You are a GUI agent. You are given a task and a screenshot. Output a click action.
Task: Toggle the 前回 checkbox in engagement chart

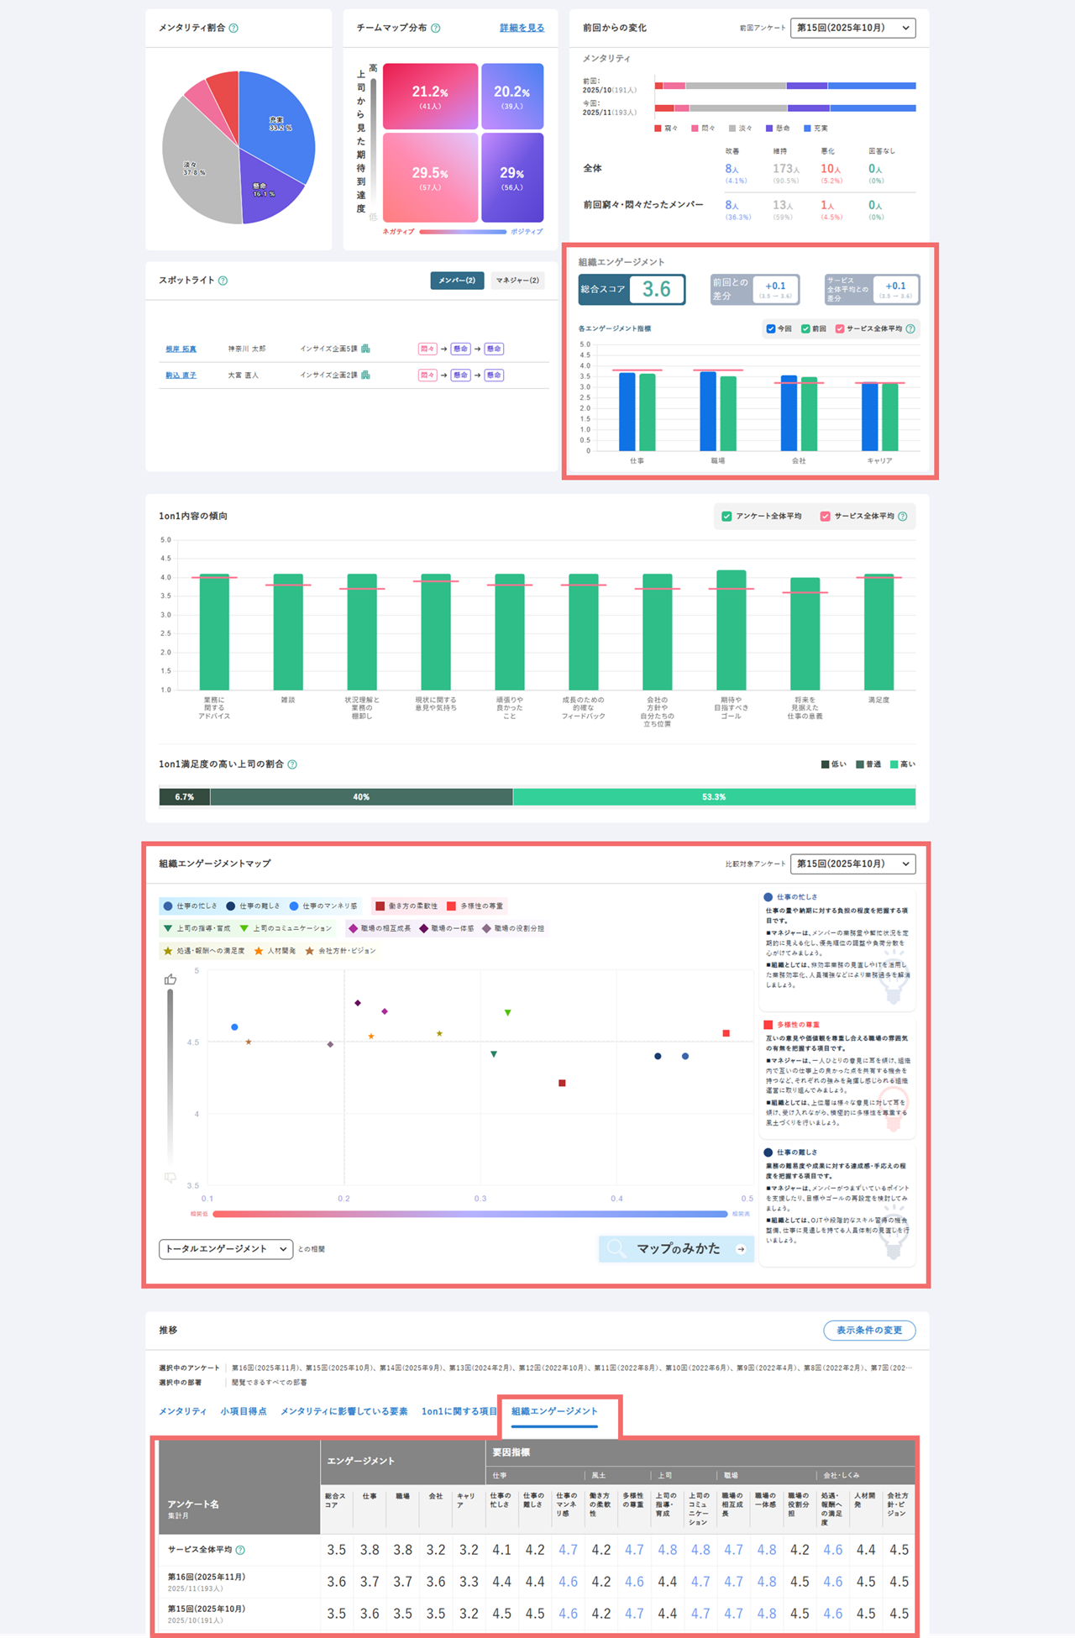pyautogui.click(x=805, y=328)
